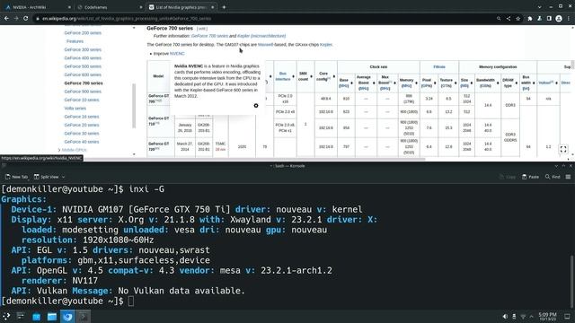Sort table by Memory clock column
Screen dimensions: 575x323
tap(416, 83)
